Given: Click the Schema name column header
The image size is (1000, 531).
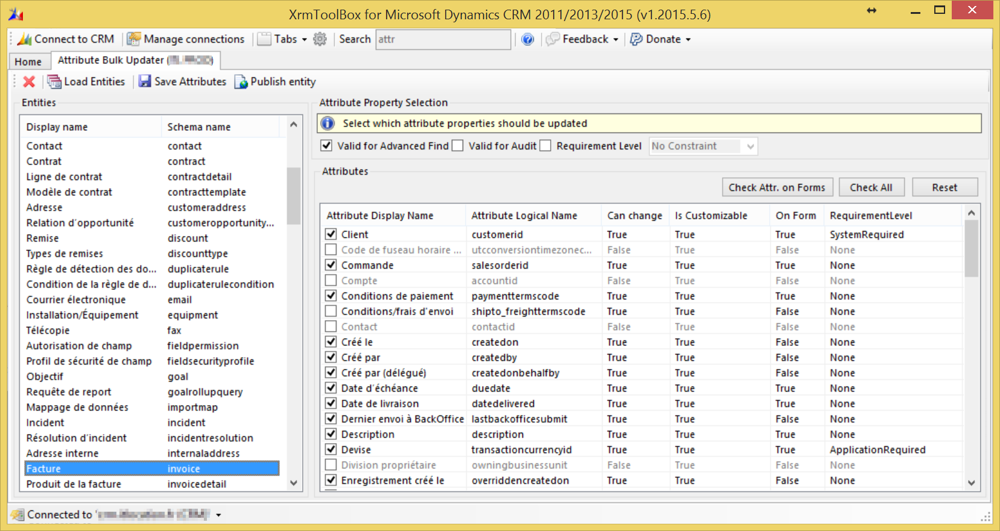Looking at the screenshot, I should click(x=221, y=127).
